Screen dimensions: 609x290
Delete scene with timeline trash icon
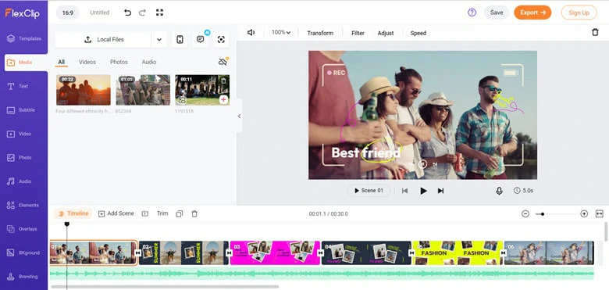click(x=194, y=214)
